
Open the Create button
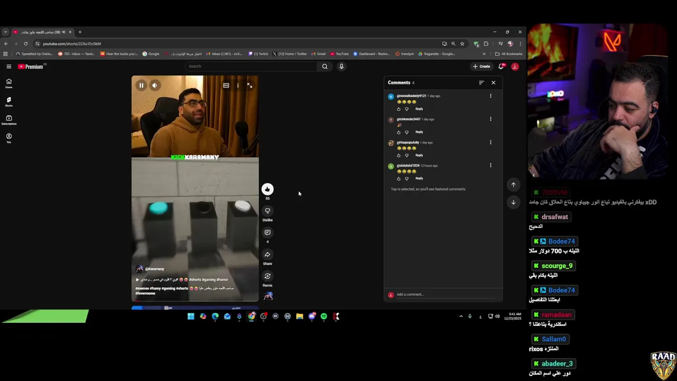(482, 66)
